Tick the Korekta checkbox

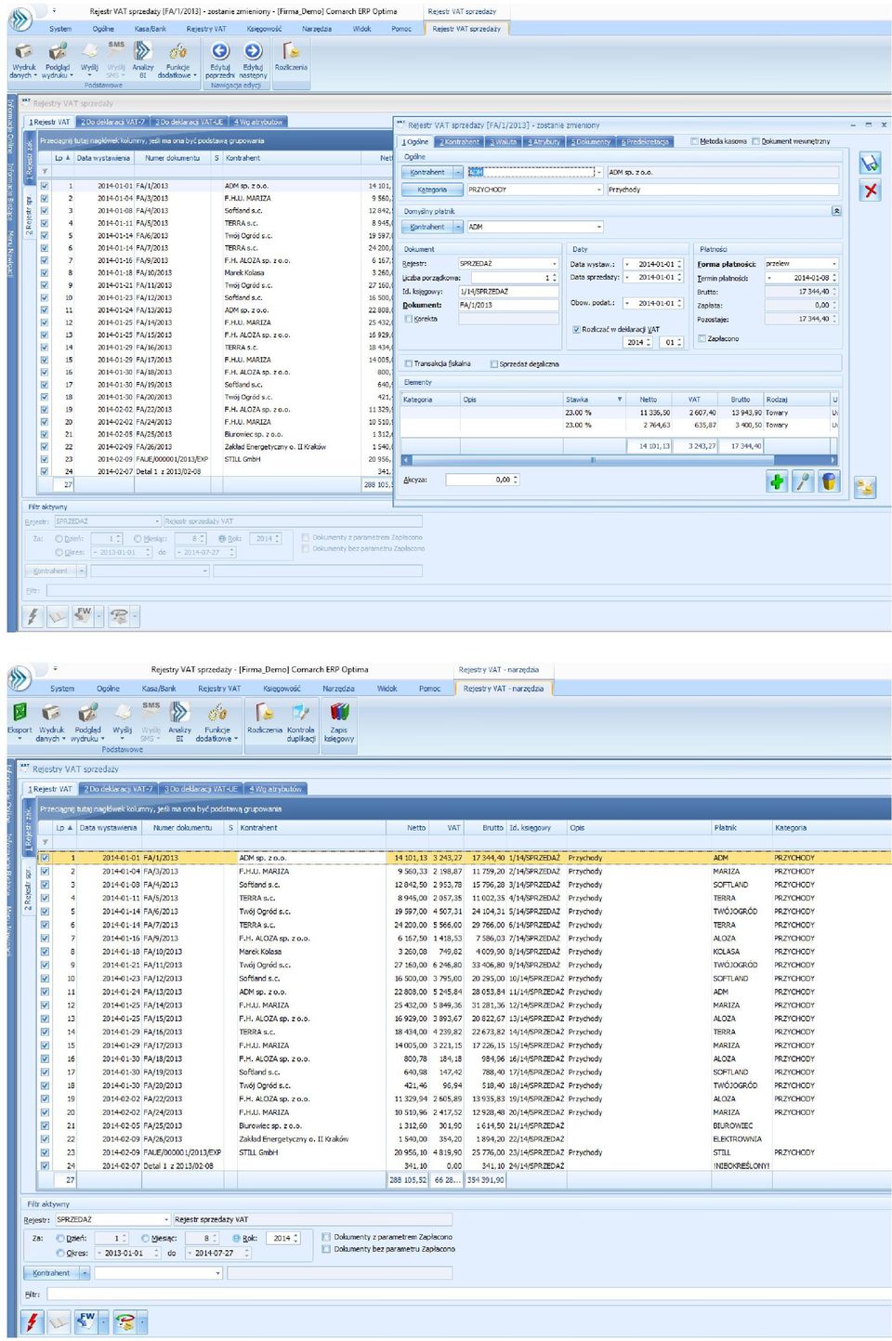point(409,319)
